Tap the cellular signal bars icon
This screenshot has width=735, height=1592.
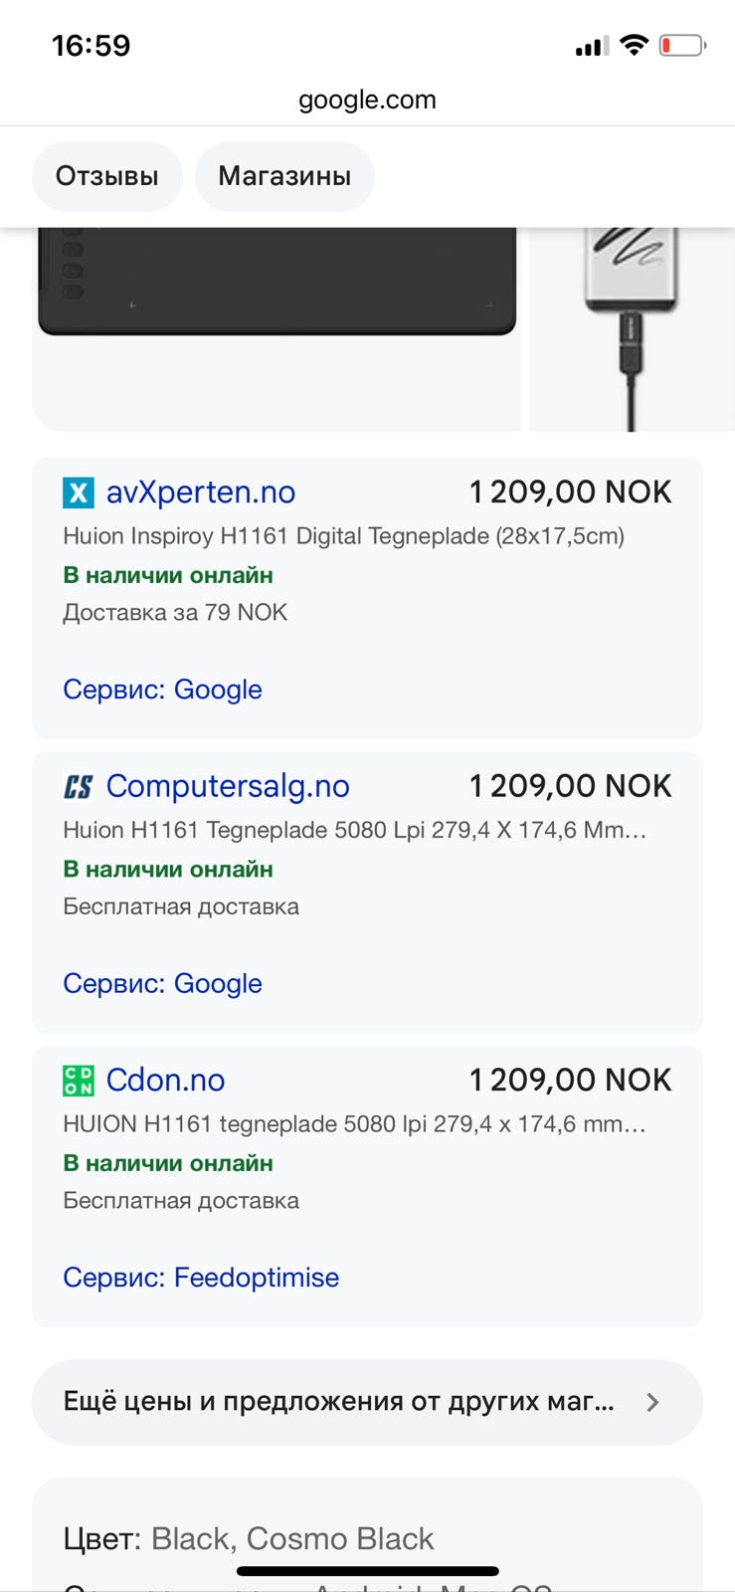(592, 46)
